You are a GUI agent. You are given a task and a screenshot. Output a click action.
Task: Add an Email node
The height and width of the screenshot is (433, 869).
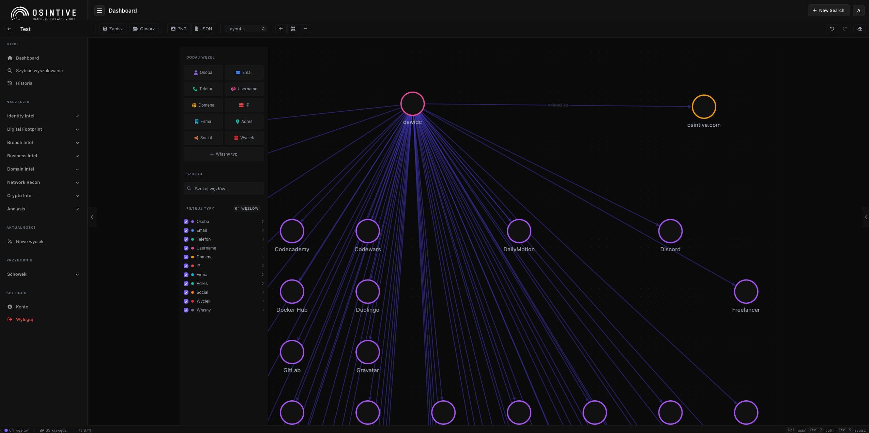[x=244, y=73]
